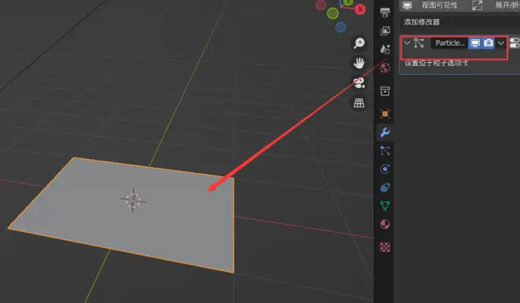The height and width of the screenshot is (303, 520).
Task: Toggle Particle modifier viewport display monitor
Action: [x=475, y=43]
